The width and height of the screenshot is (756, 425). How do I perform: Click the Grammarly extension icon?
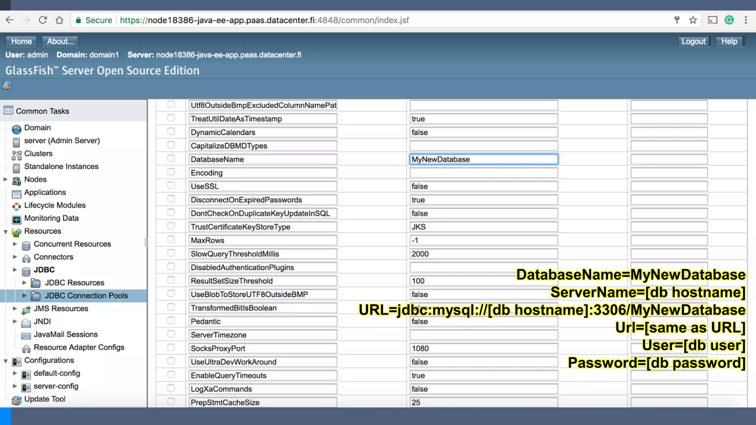(x=729, y=20)
